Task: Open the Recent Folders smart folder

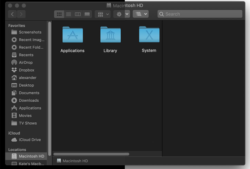Action: [27, 47]
